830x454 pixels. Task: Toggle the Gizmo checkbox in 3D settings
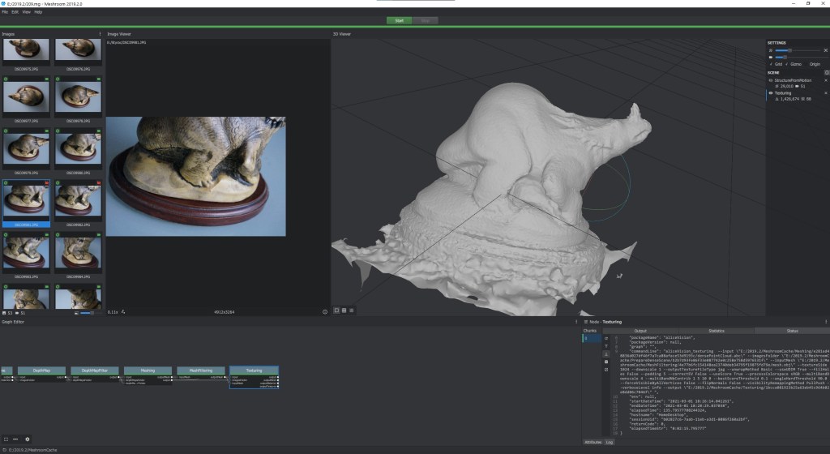click(x=788, y=64)
